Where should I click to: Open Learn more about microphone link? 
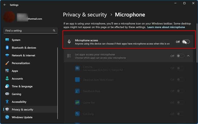click(x=166, y=27)
